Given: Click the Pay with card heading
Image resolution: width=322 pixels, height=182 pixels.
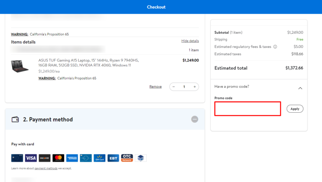Looking at the screenshot, I should [x=23, y=144].
